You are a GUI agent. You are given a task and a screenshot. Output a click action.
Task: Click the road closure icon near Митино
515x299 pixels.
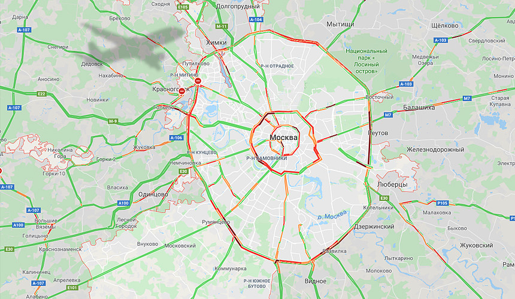198,81
